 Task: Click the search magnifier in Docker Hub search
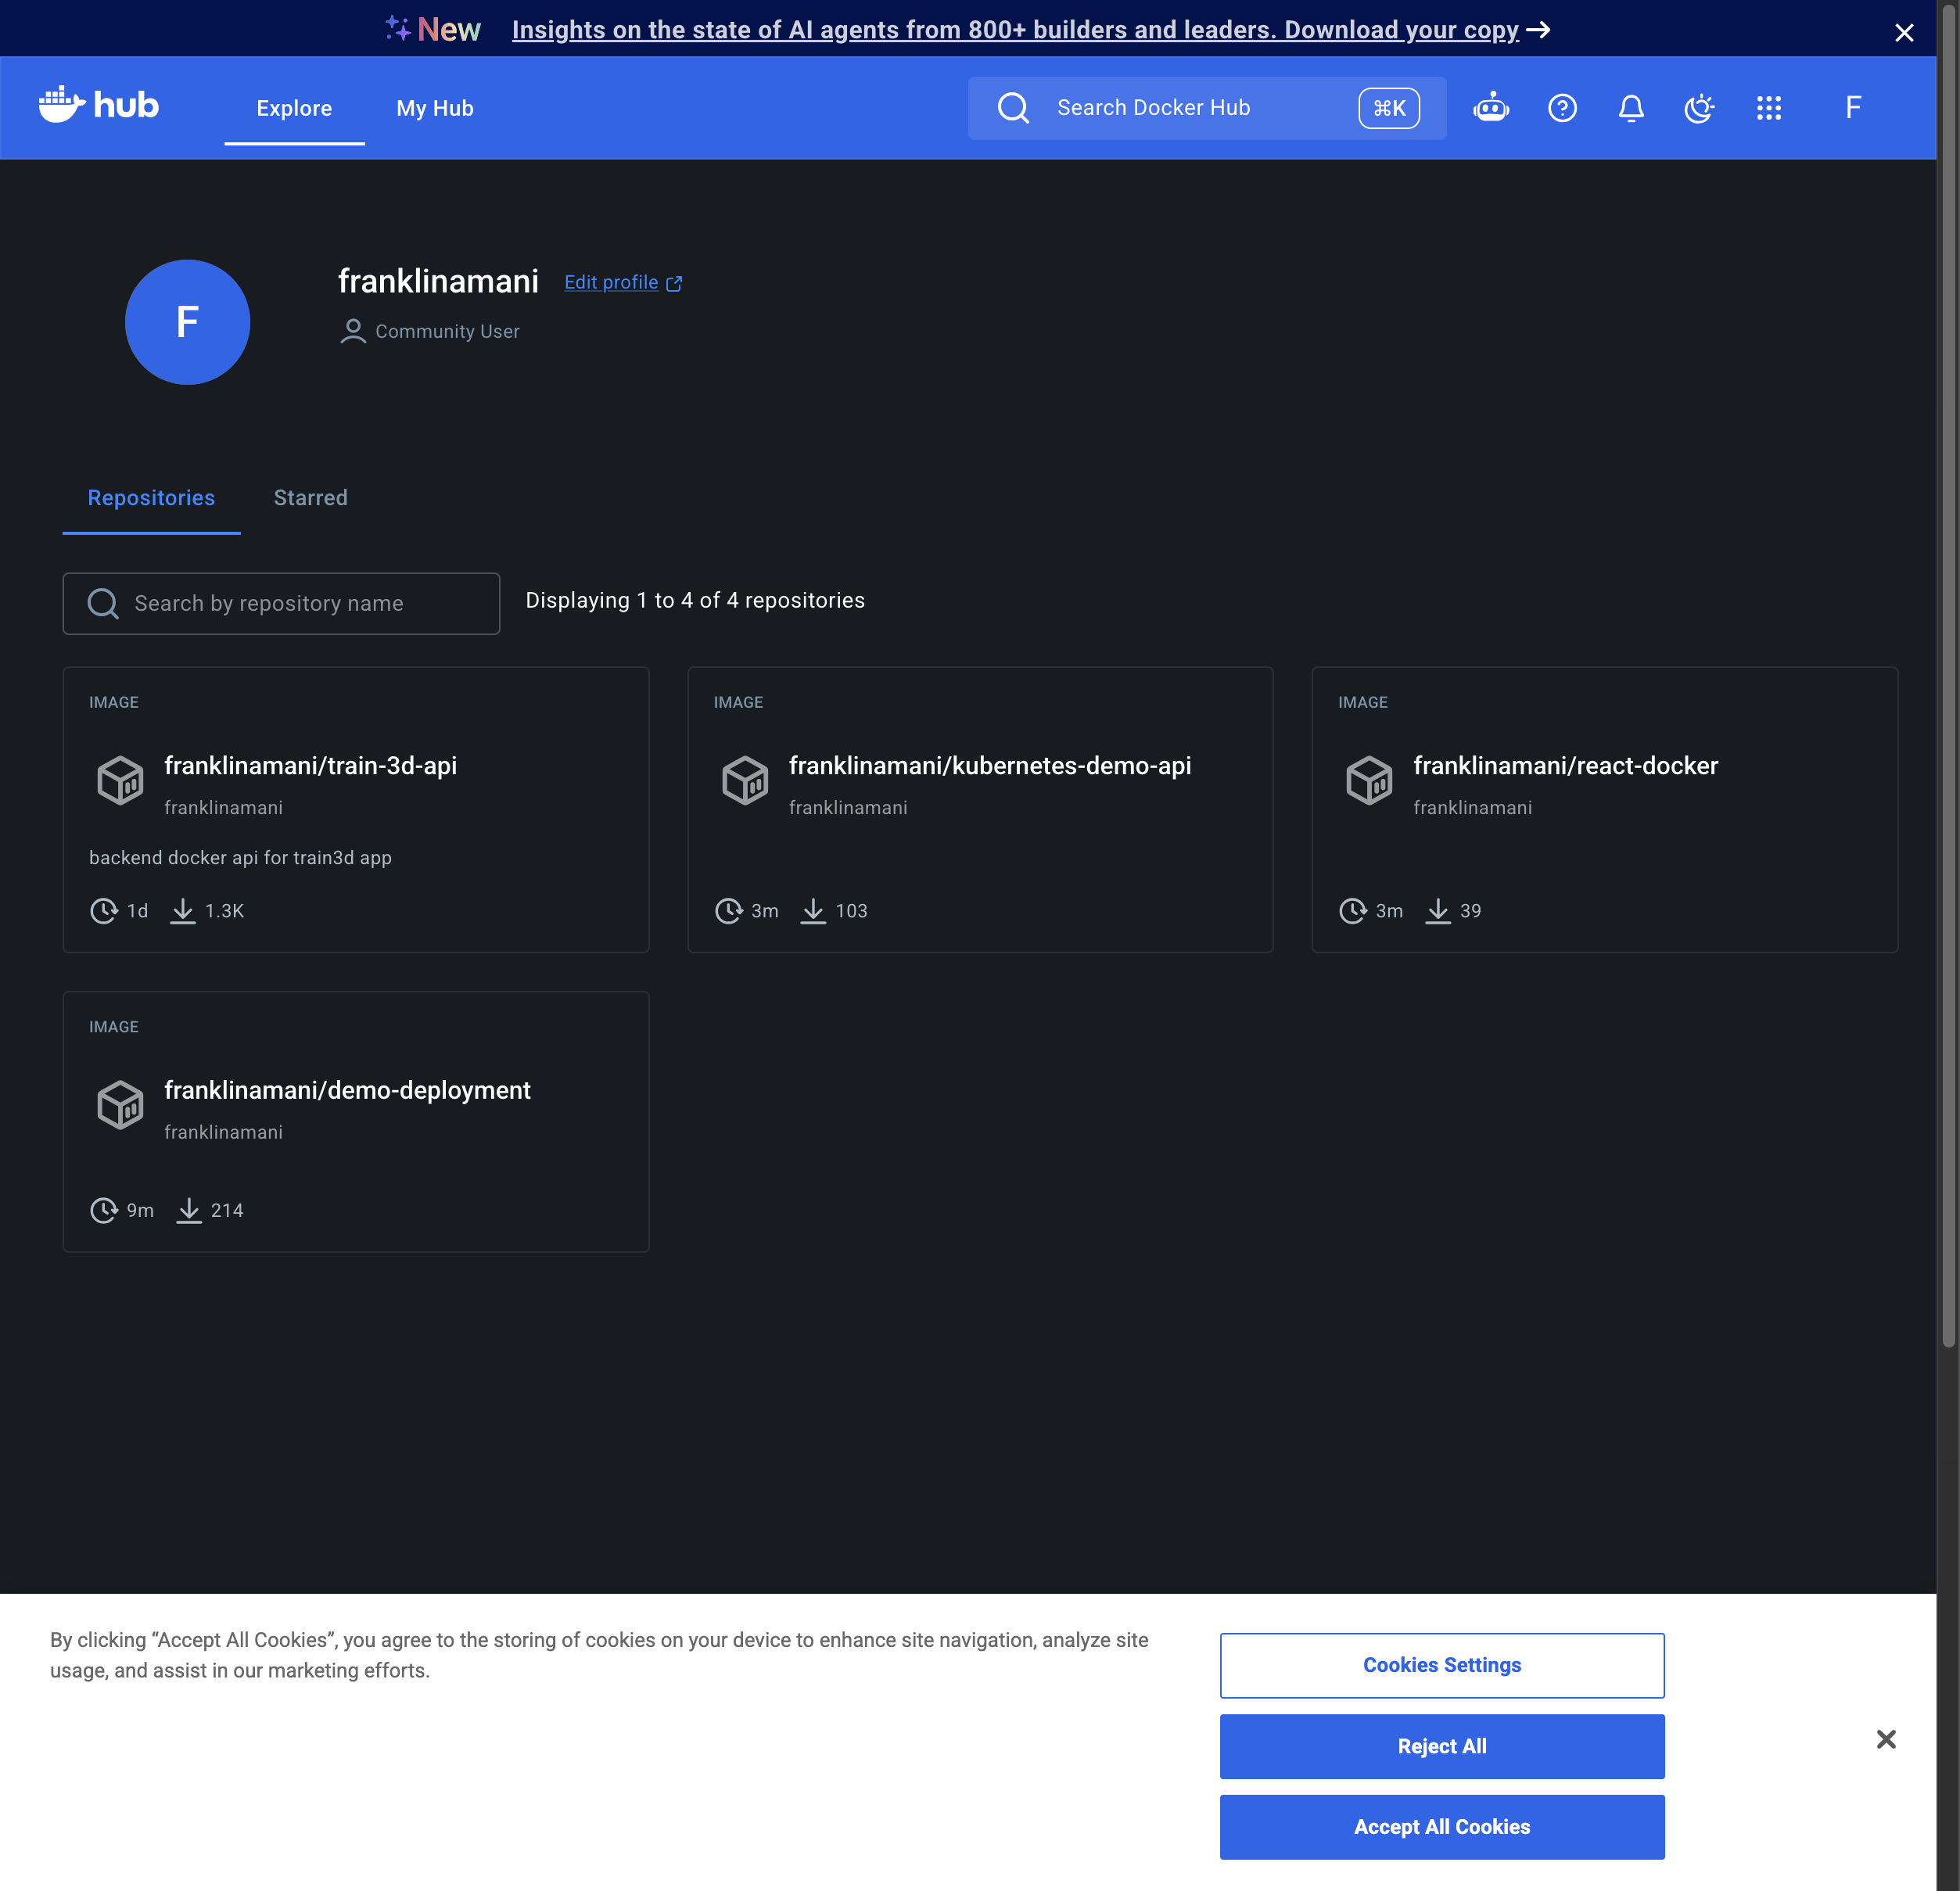(x=1013, y=107)
